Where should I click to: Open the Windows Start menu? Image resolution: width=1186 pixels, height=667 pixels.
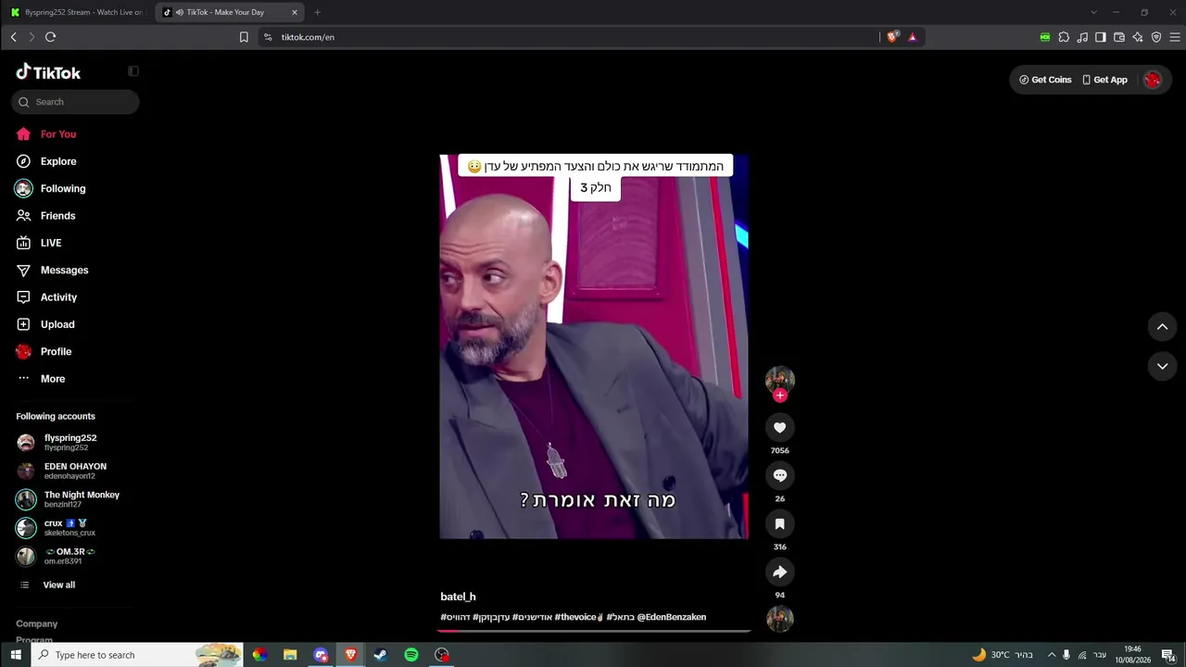point(16,655)
